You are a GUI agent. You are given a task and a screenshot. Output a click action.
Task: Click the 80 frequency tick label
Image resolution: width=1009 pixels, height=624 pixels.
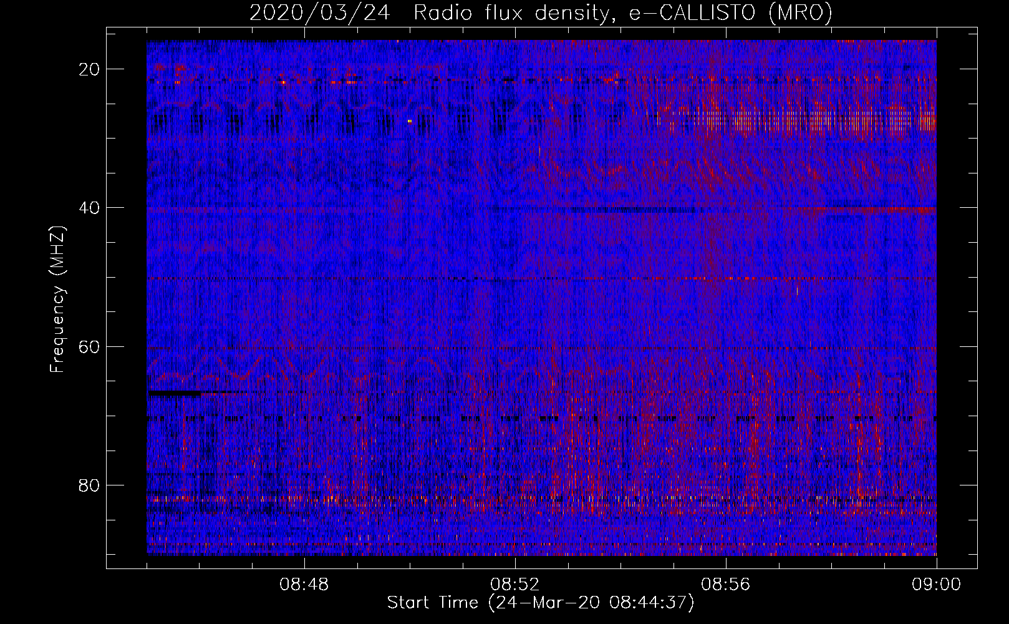(90, 485)
